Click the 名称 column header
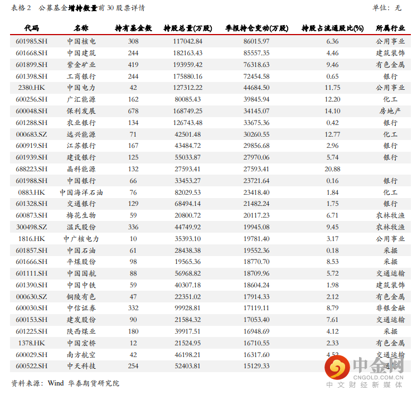Image resolution: width=412 pixels, height=395 pixels. pyautogui.click(x=81, y=28)
